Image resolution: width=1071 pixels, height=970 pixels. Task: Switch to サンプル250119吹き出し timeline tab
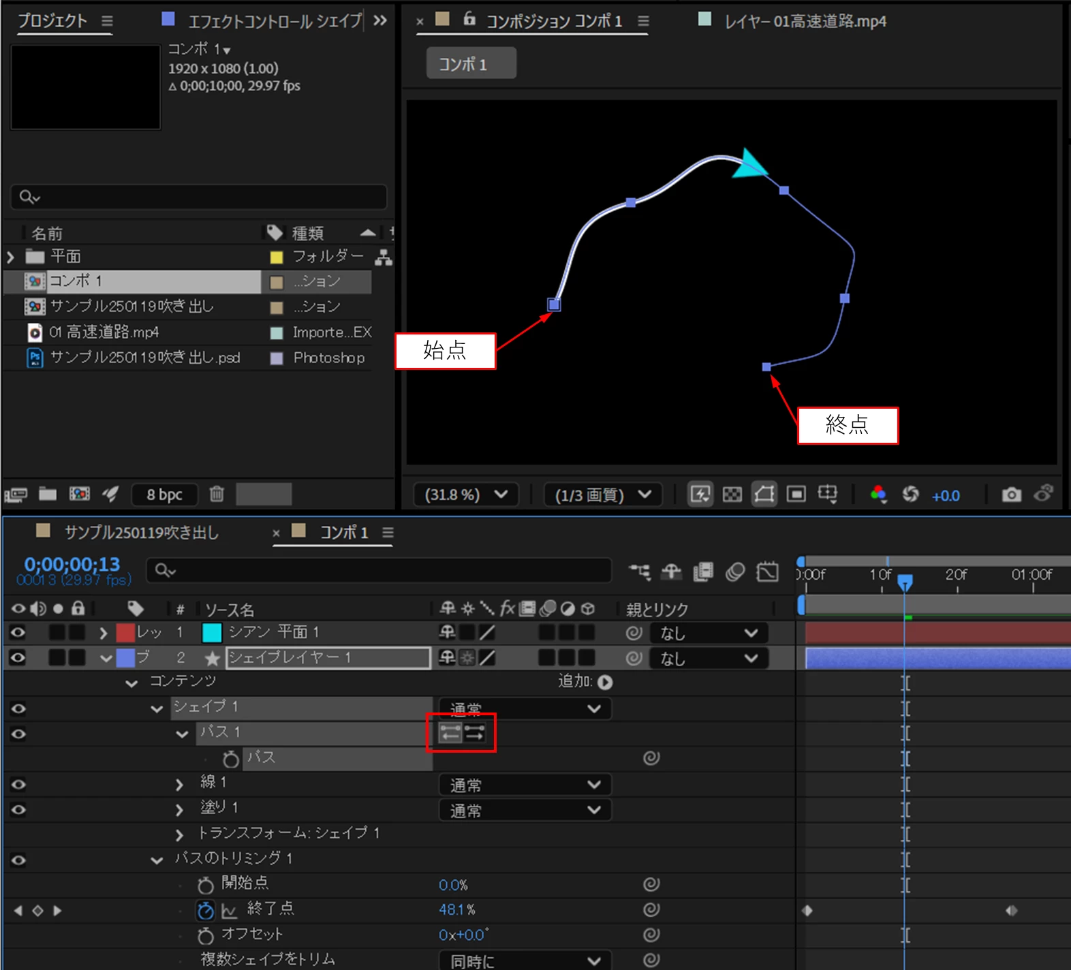click(x=141, y=532)
